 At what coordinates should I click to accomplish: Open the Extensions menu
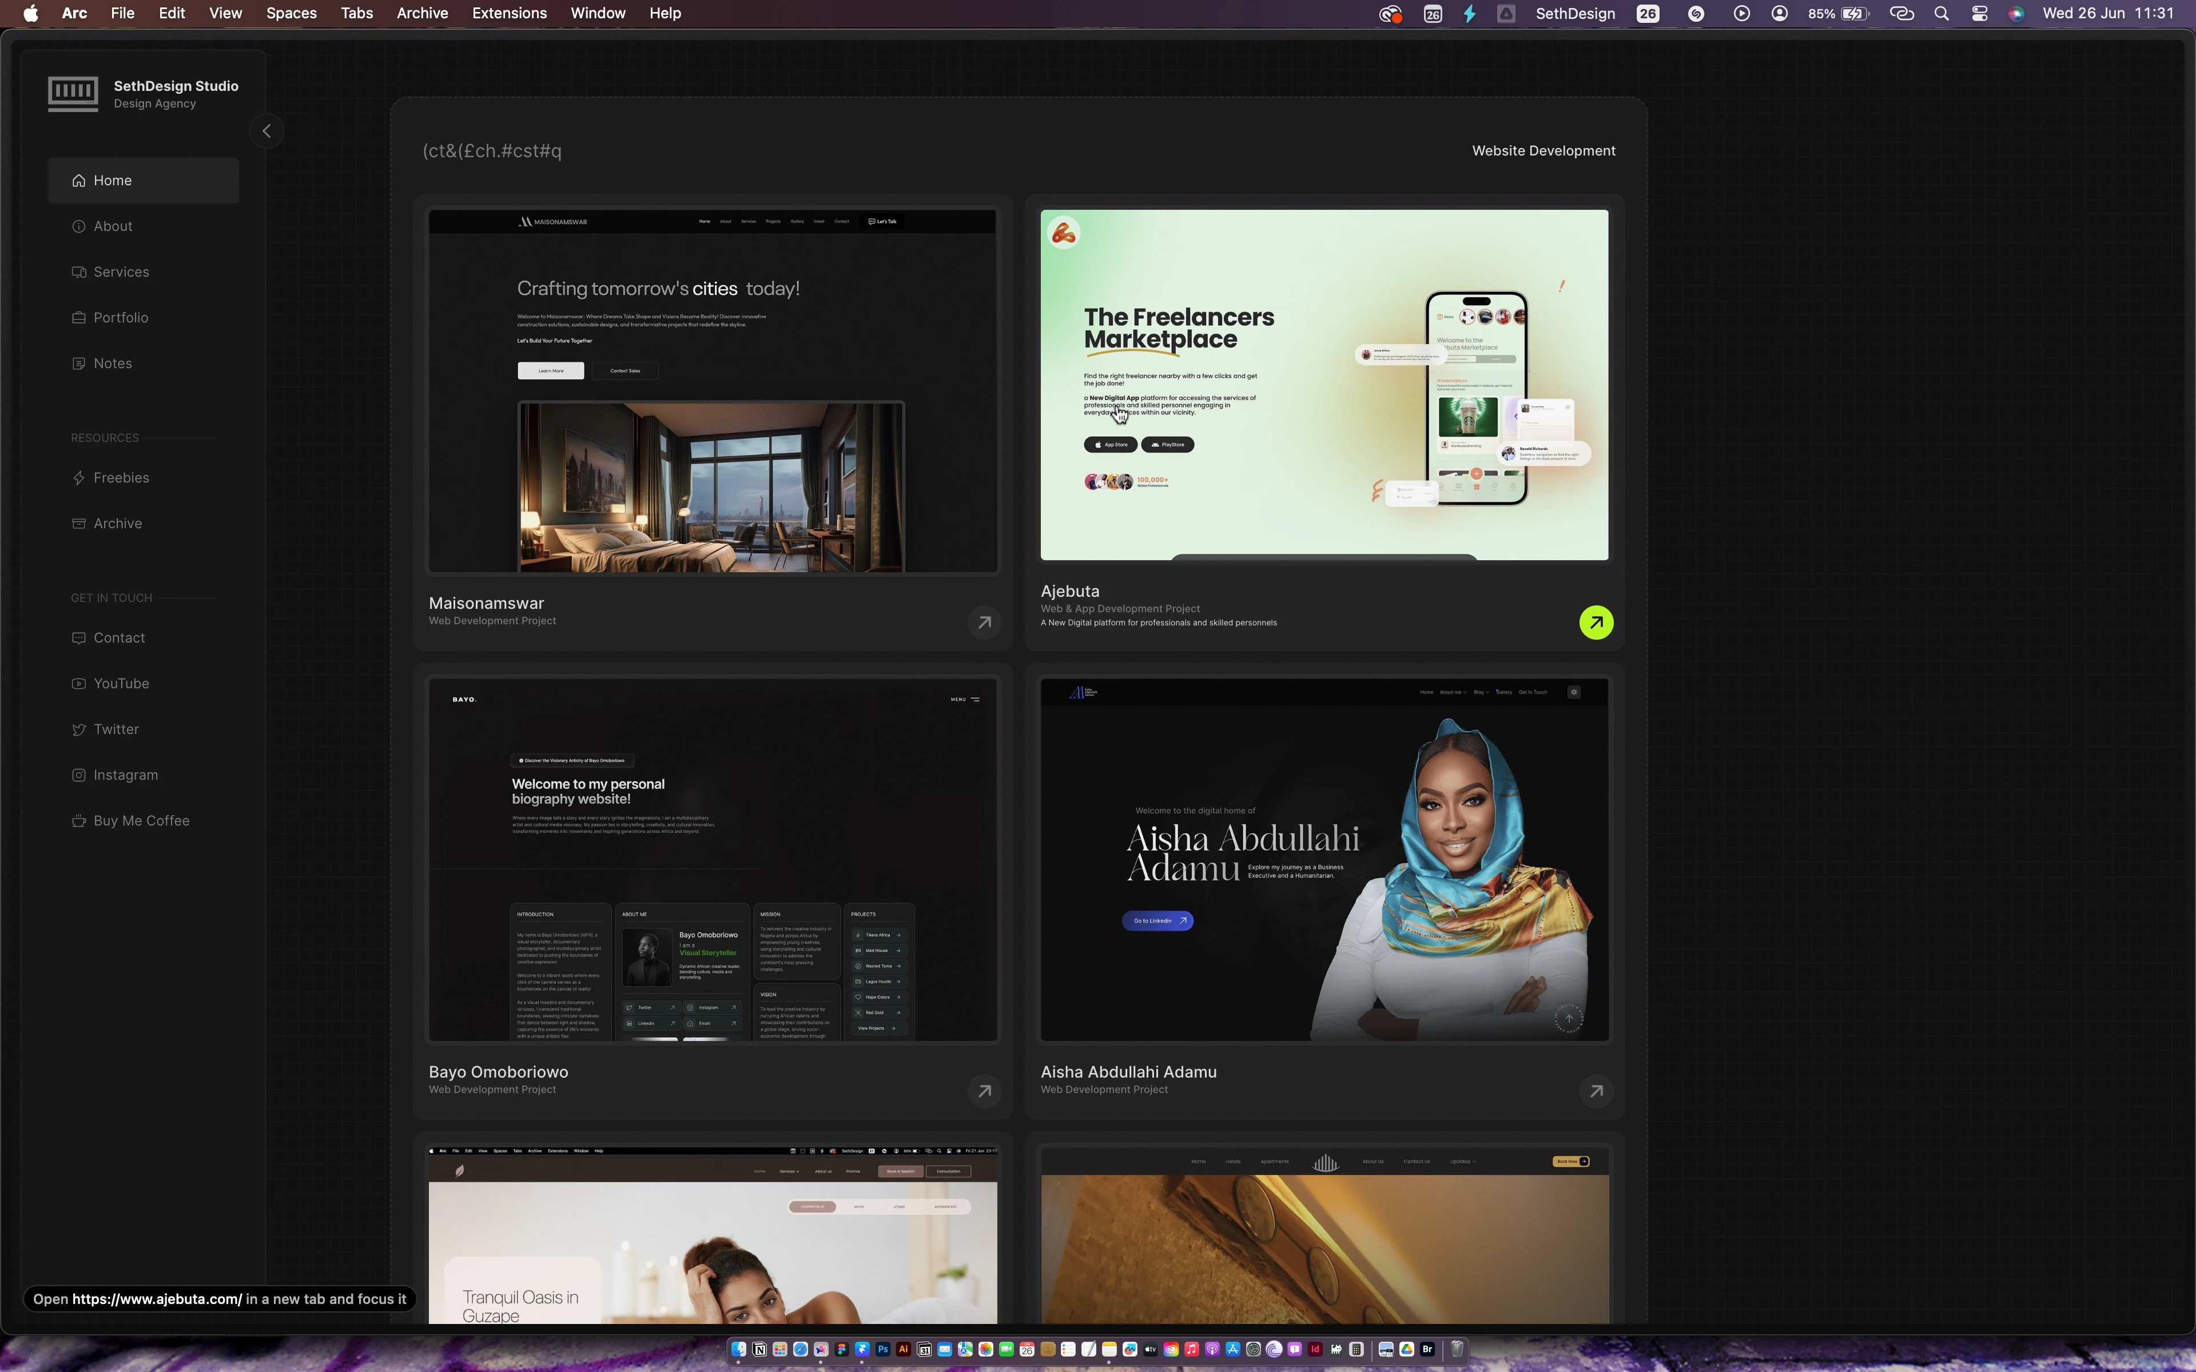(x=509, y=14)
